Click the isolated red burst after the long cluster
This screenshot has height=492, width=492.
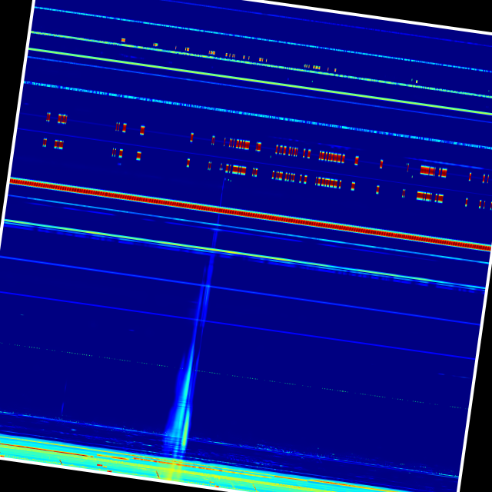pos(357,161)
